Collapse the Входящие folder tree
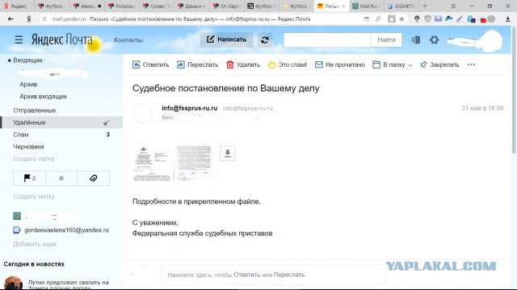 click(x=9, y=60)
